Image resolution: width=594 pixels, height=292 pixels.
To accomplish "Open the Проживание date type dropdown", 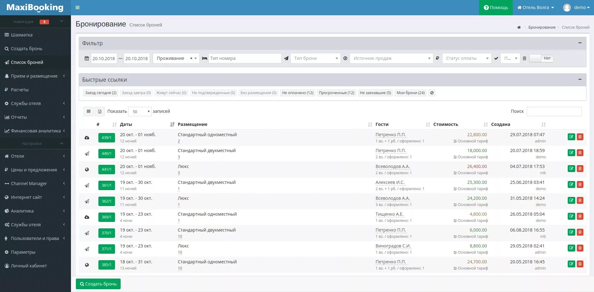I will click(176, 58).
